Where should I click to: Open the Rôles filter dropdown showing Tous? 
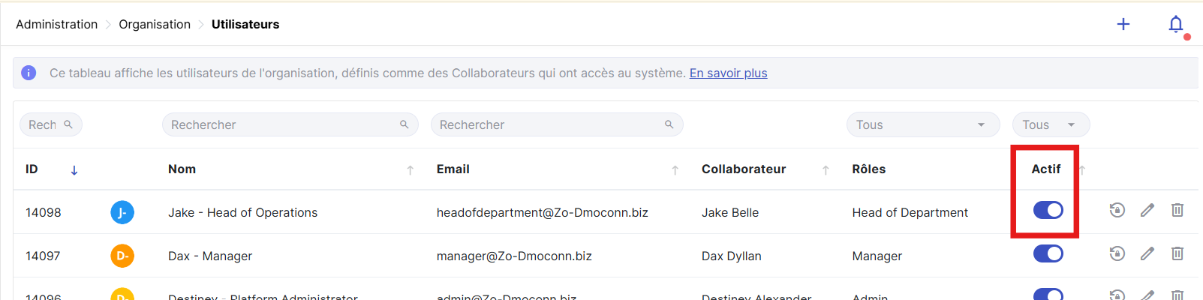pos(922,124)
